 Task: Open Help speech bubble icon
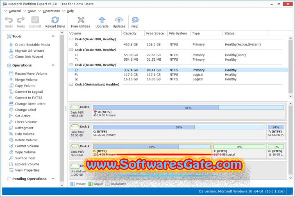click(x=135, y=20)
